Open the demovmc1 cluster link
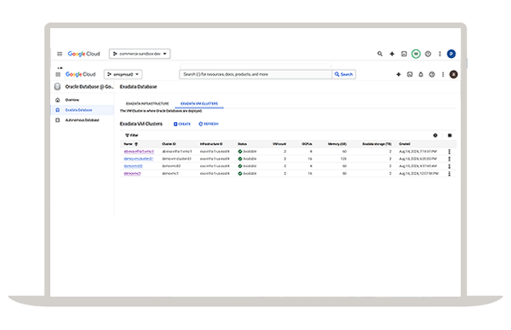Viewport: 511px width, 330px height. [132, 174]
